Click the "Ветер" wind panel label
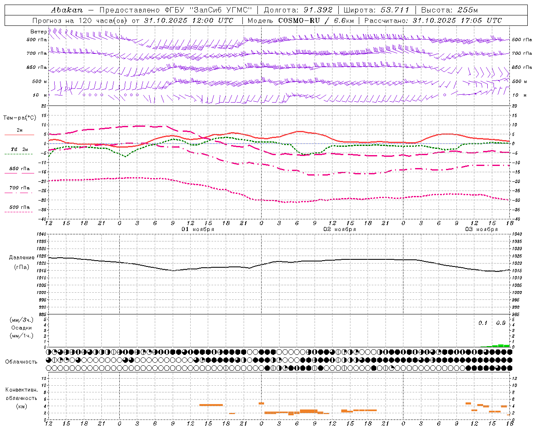This screenshot has height=427, width=534. 38,32
